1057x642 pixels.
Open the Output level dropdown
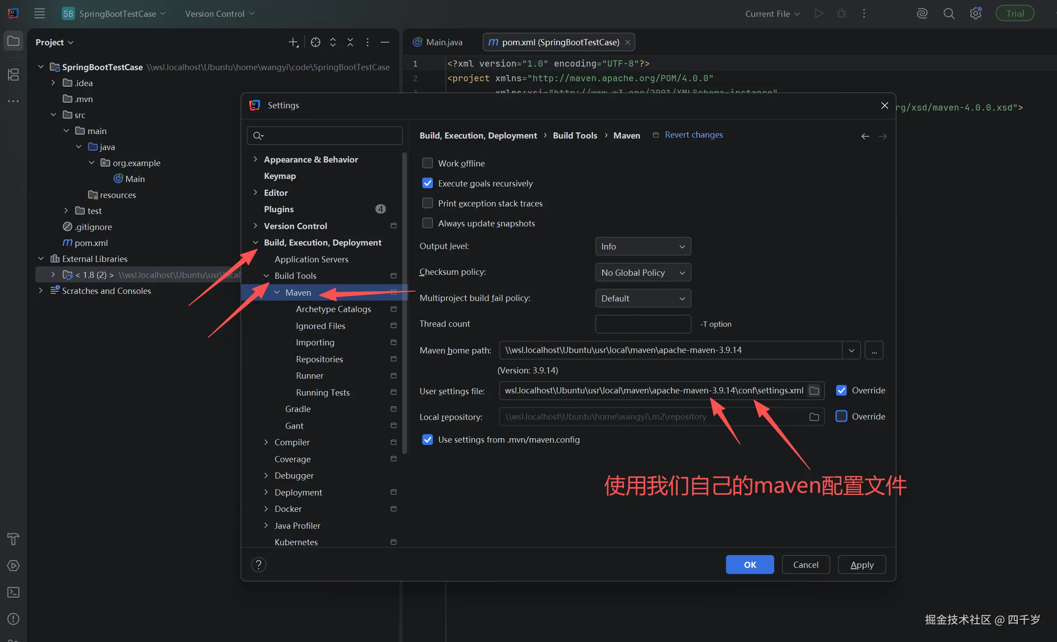click(643, 246)
